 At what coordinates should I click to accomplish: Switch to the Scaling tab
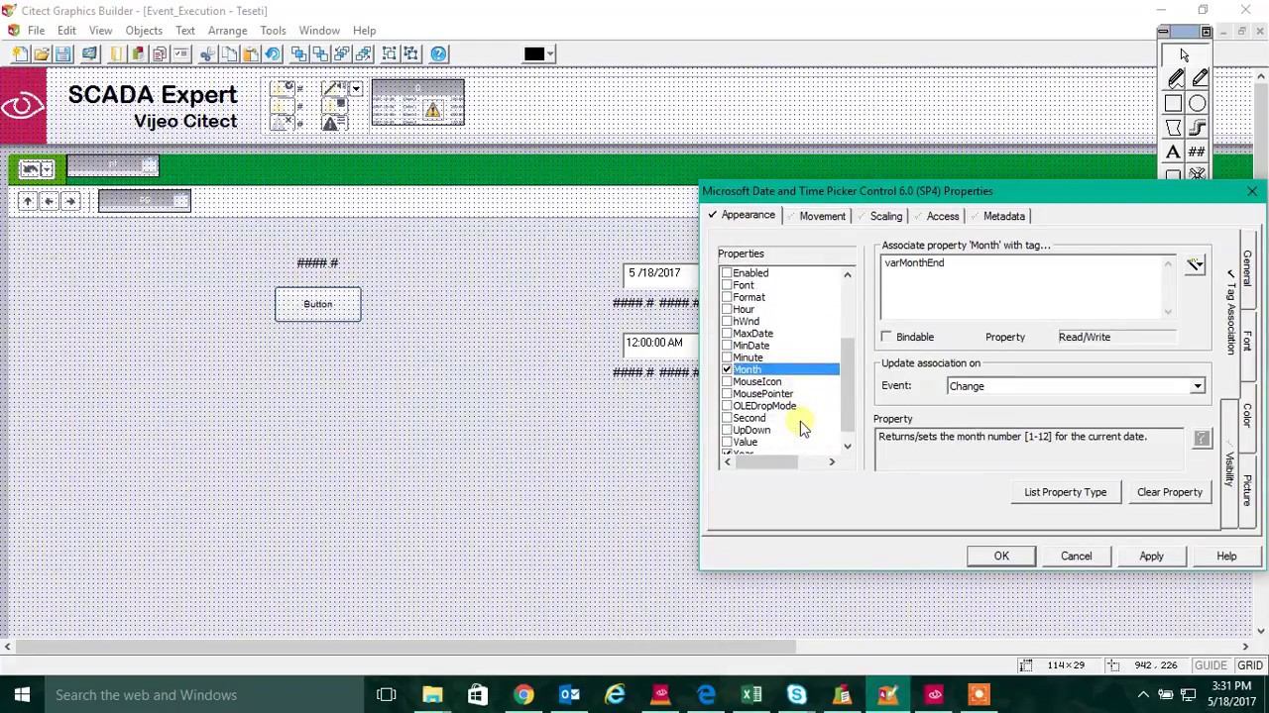tap(880, 216)
